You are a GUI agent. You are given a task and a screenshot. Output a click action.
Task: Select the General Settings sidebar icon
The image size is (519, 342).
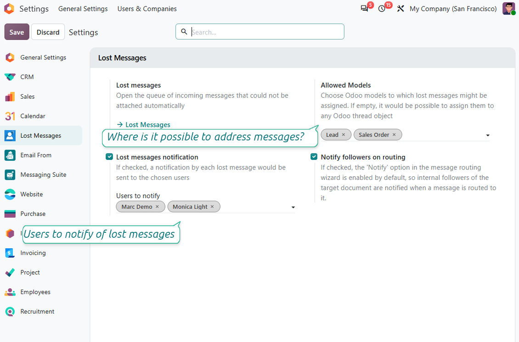tap(10, 57)
